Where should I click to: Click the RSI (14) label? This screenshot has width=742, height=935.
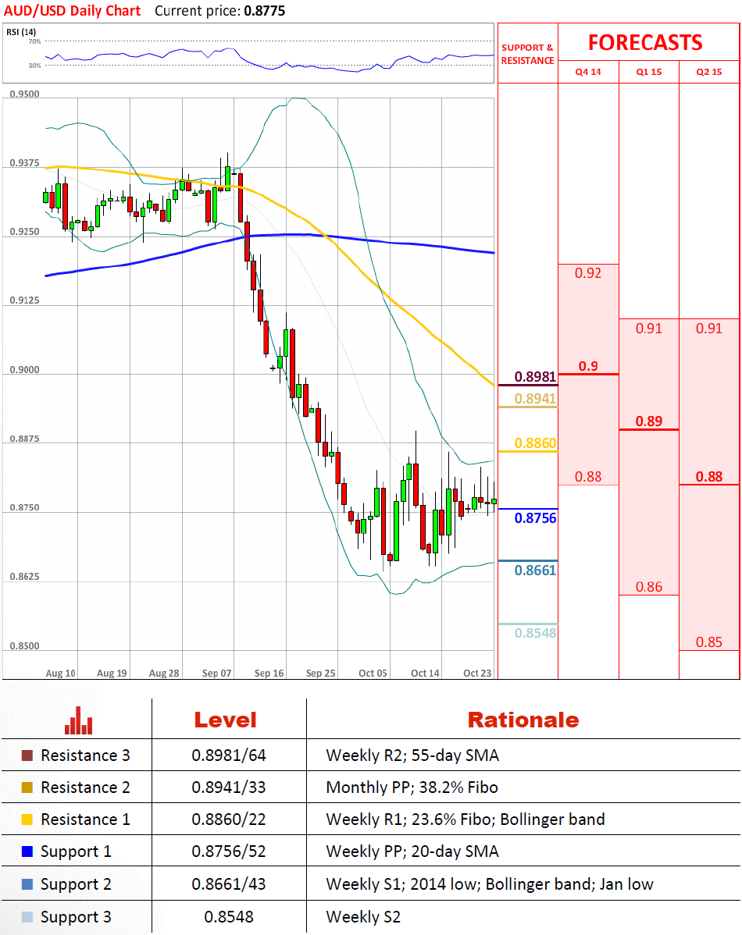click(x=21, y=32)
